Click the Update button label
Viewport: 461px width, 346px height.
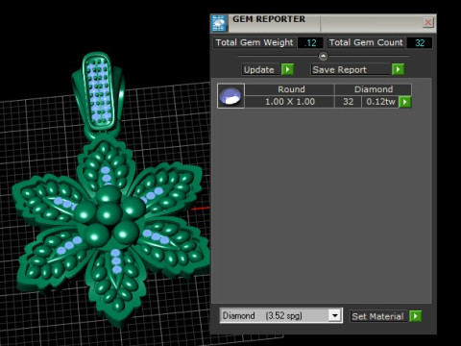(x=261, y=69)
